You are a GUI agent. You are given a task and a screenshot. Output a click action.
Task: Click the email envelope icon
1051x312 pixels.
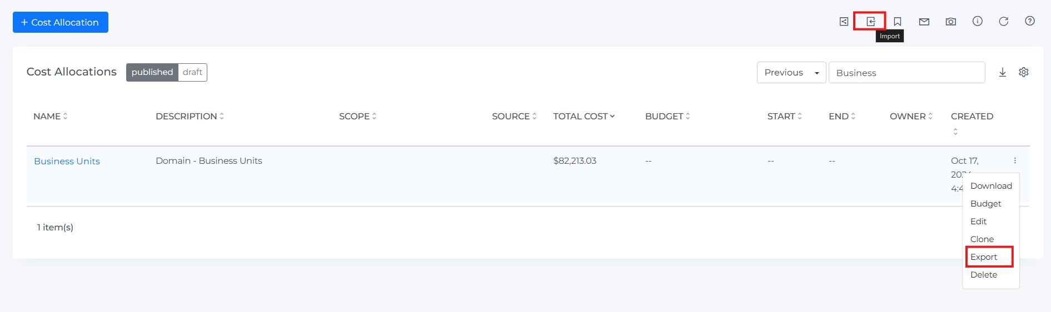click(924, 22)
